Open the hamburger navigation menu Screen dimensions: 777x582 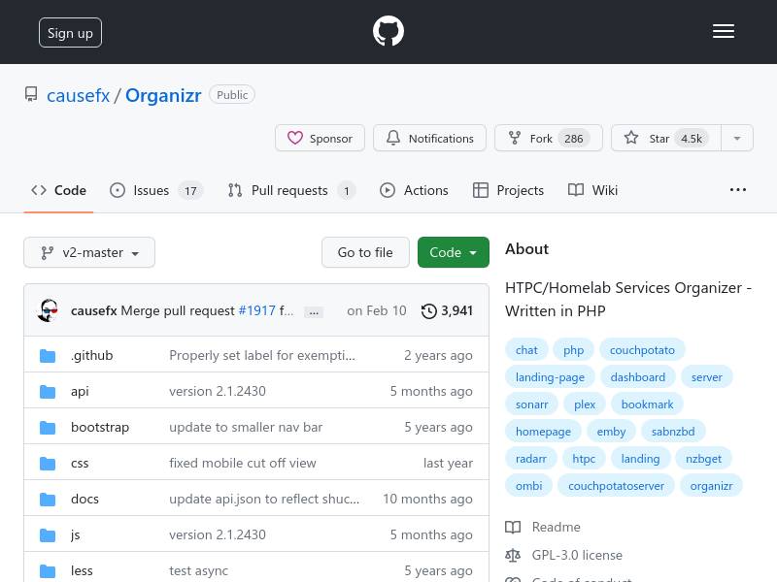click(724, 32)
